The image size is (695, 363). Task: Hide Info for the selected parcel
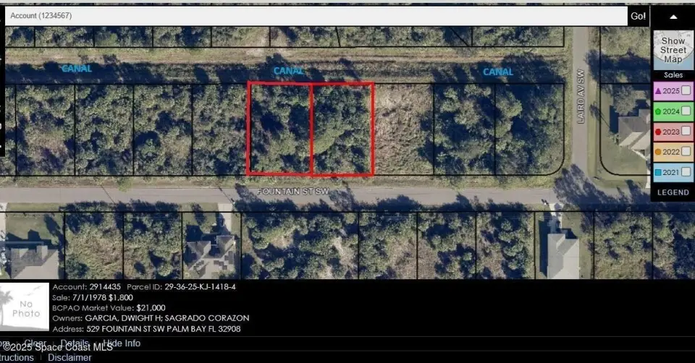[122, 343]
